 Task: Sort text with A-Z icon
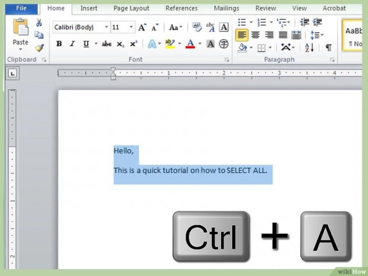click(309, 48)
